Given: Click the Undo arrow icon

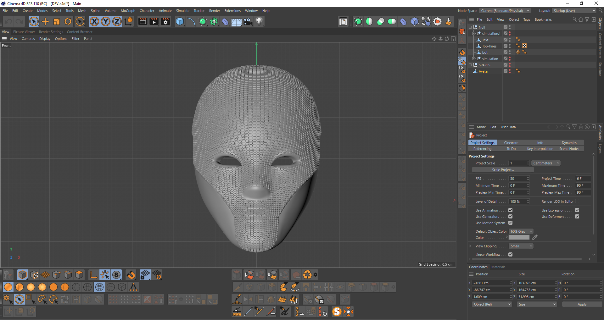Looking at the screenshot, I should click(x=8, y=21).
